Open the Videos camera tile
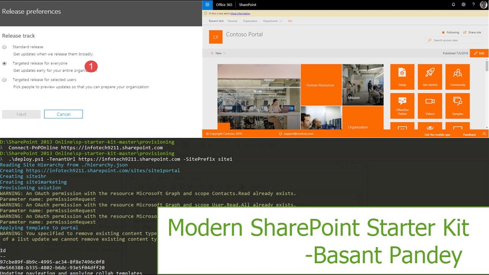Screen dimensions: 489x275 [x=430, y=106]
